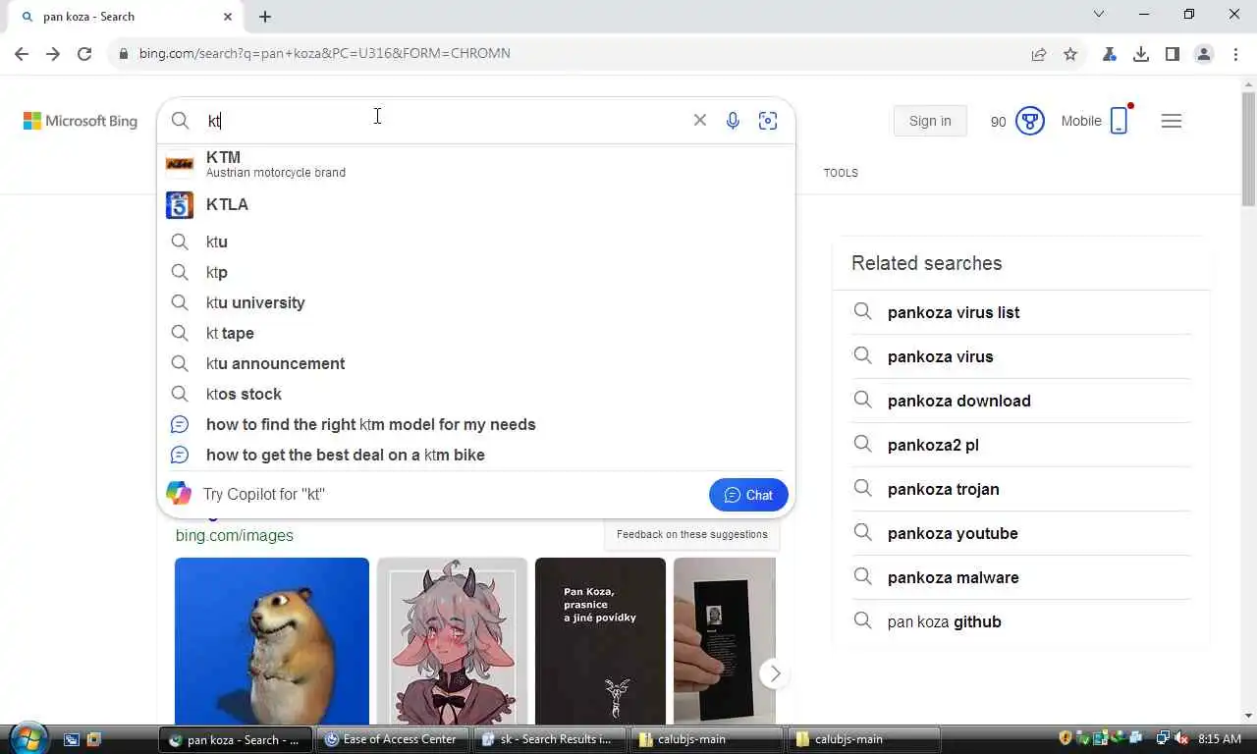1257x754 pixels.
Task: Choose the ktu suggestion
Action: (x=475, y=242)
